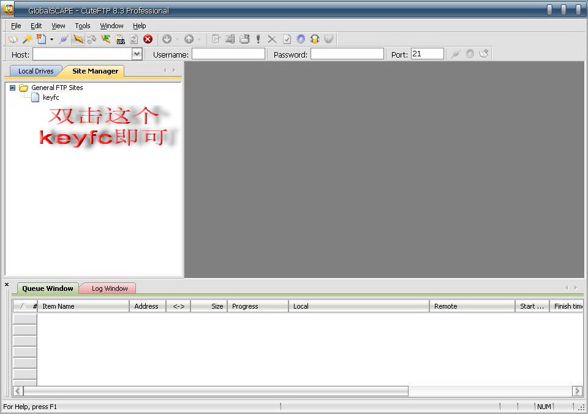Select the keyfc site entry

pyautogui.click(x=51, y=97)
